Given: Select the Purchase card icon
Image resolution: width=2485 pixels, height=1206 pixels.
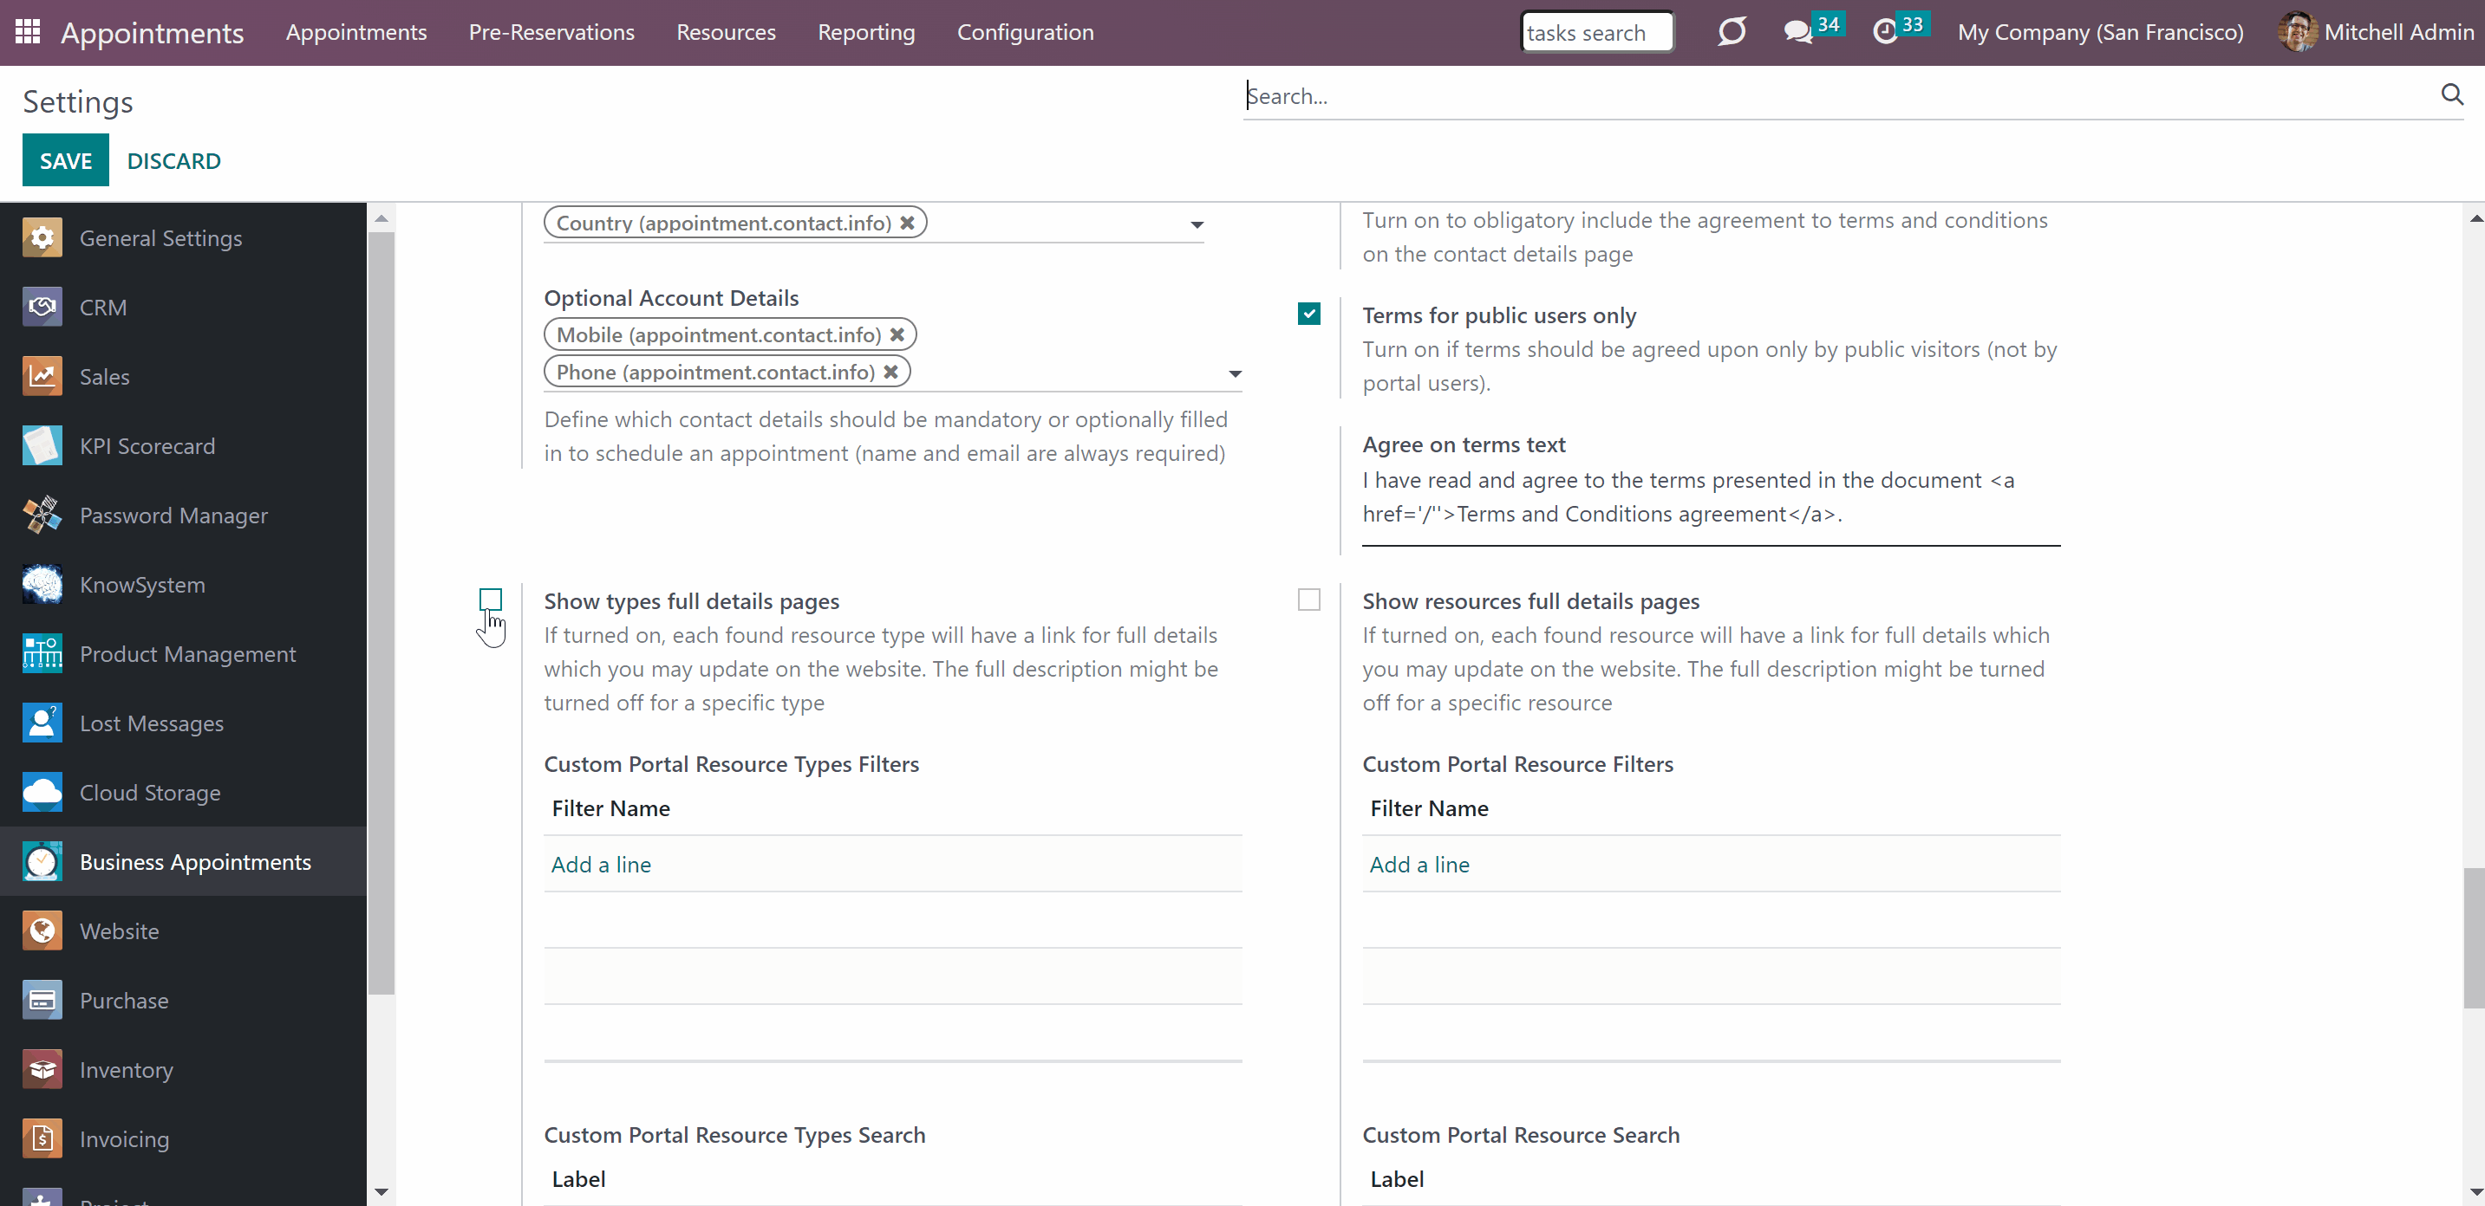Looking at the screenshot, I should tap(42, 1002).
